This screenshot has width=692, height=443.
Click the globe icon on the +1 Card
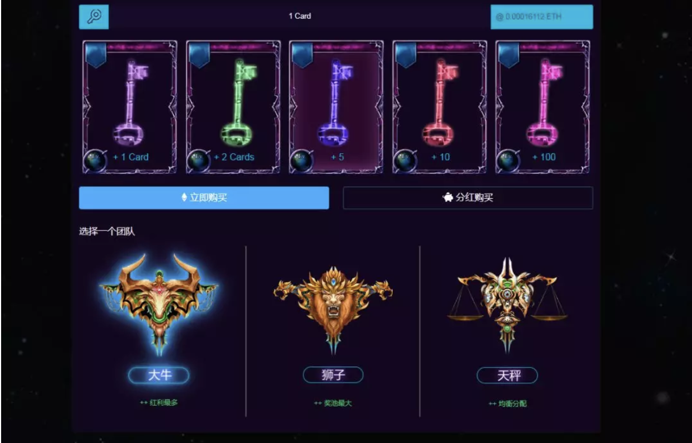tap(95, 161)
